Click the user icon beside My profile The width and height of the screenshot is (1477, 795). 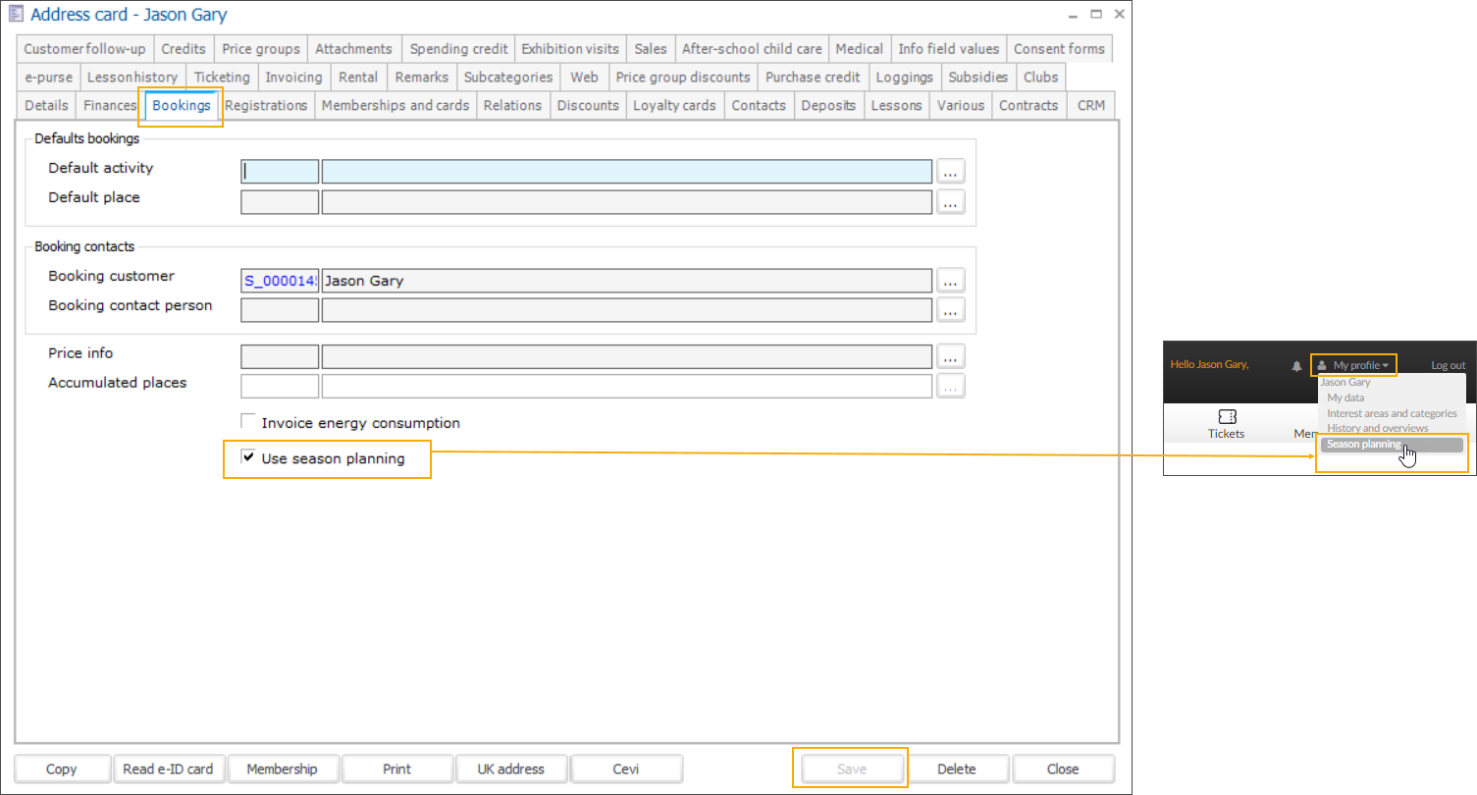coord(1323,363)
